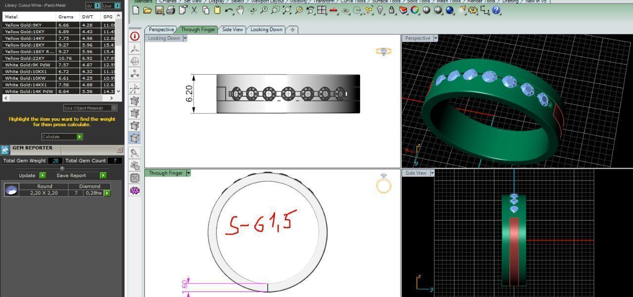Expand the round diamond gem row arrow

click(107, 193)
